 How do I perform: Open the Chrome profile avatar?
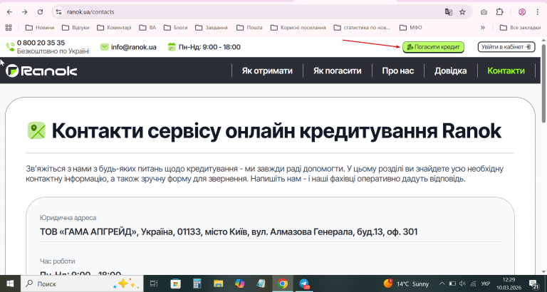click(x=522, y=12)
